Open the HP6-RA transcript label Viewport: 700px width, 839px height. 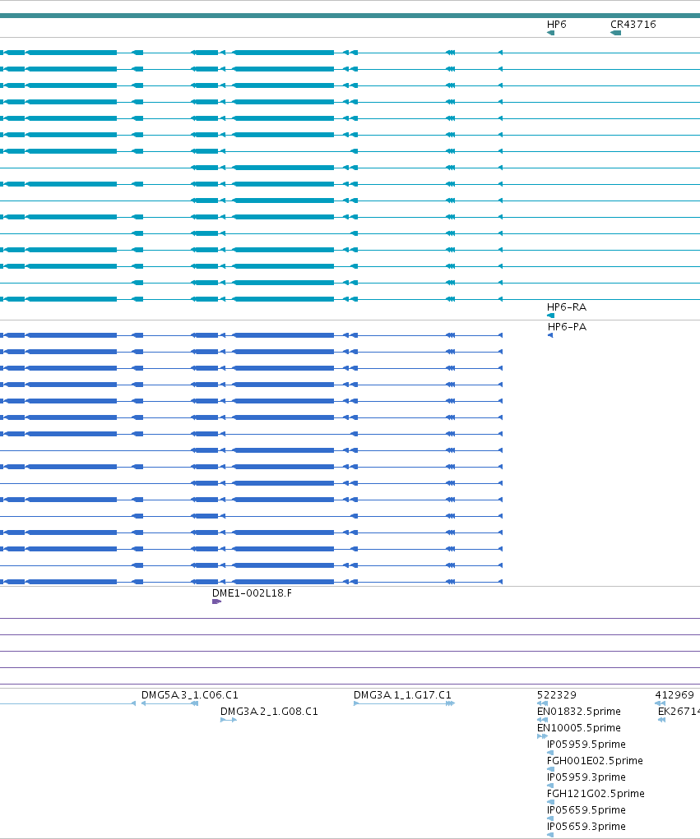pyautogui.click(x=566, y=307)
